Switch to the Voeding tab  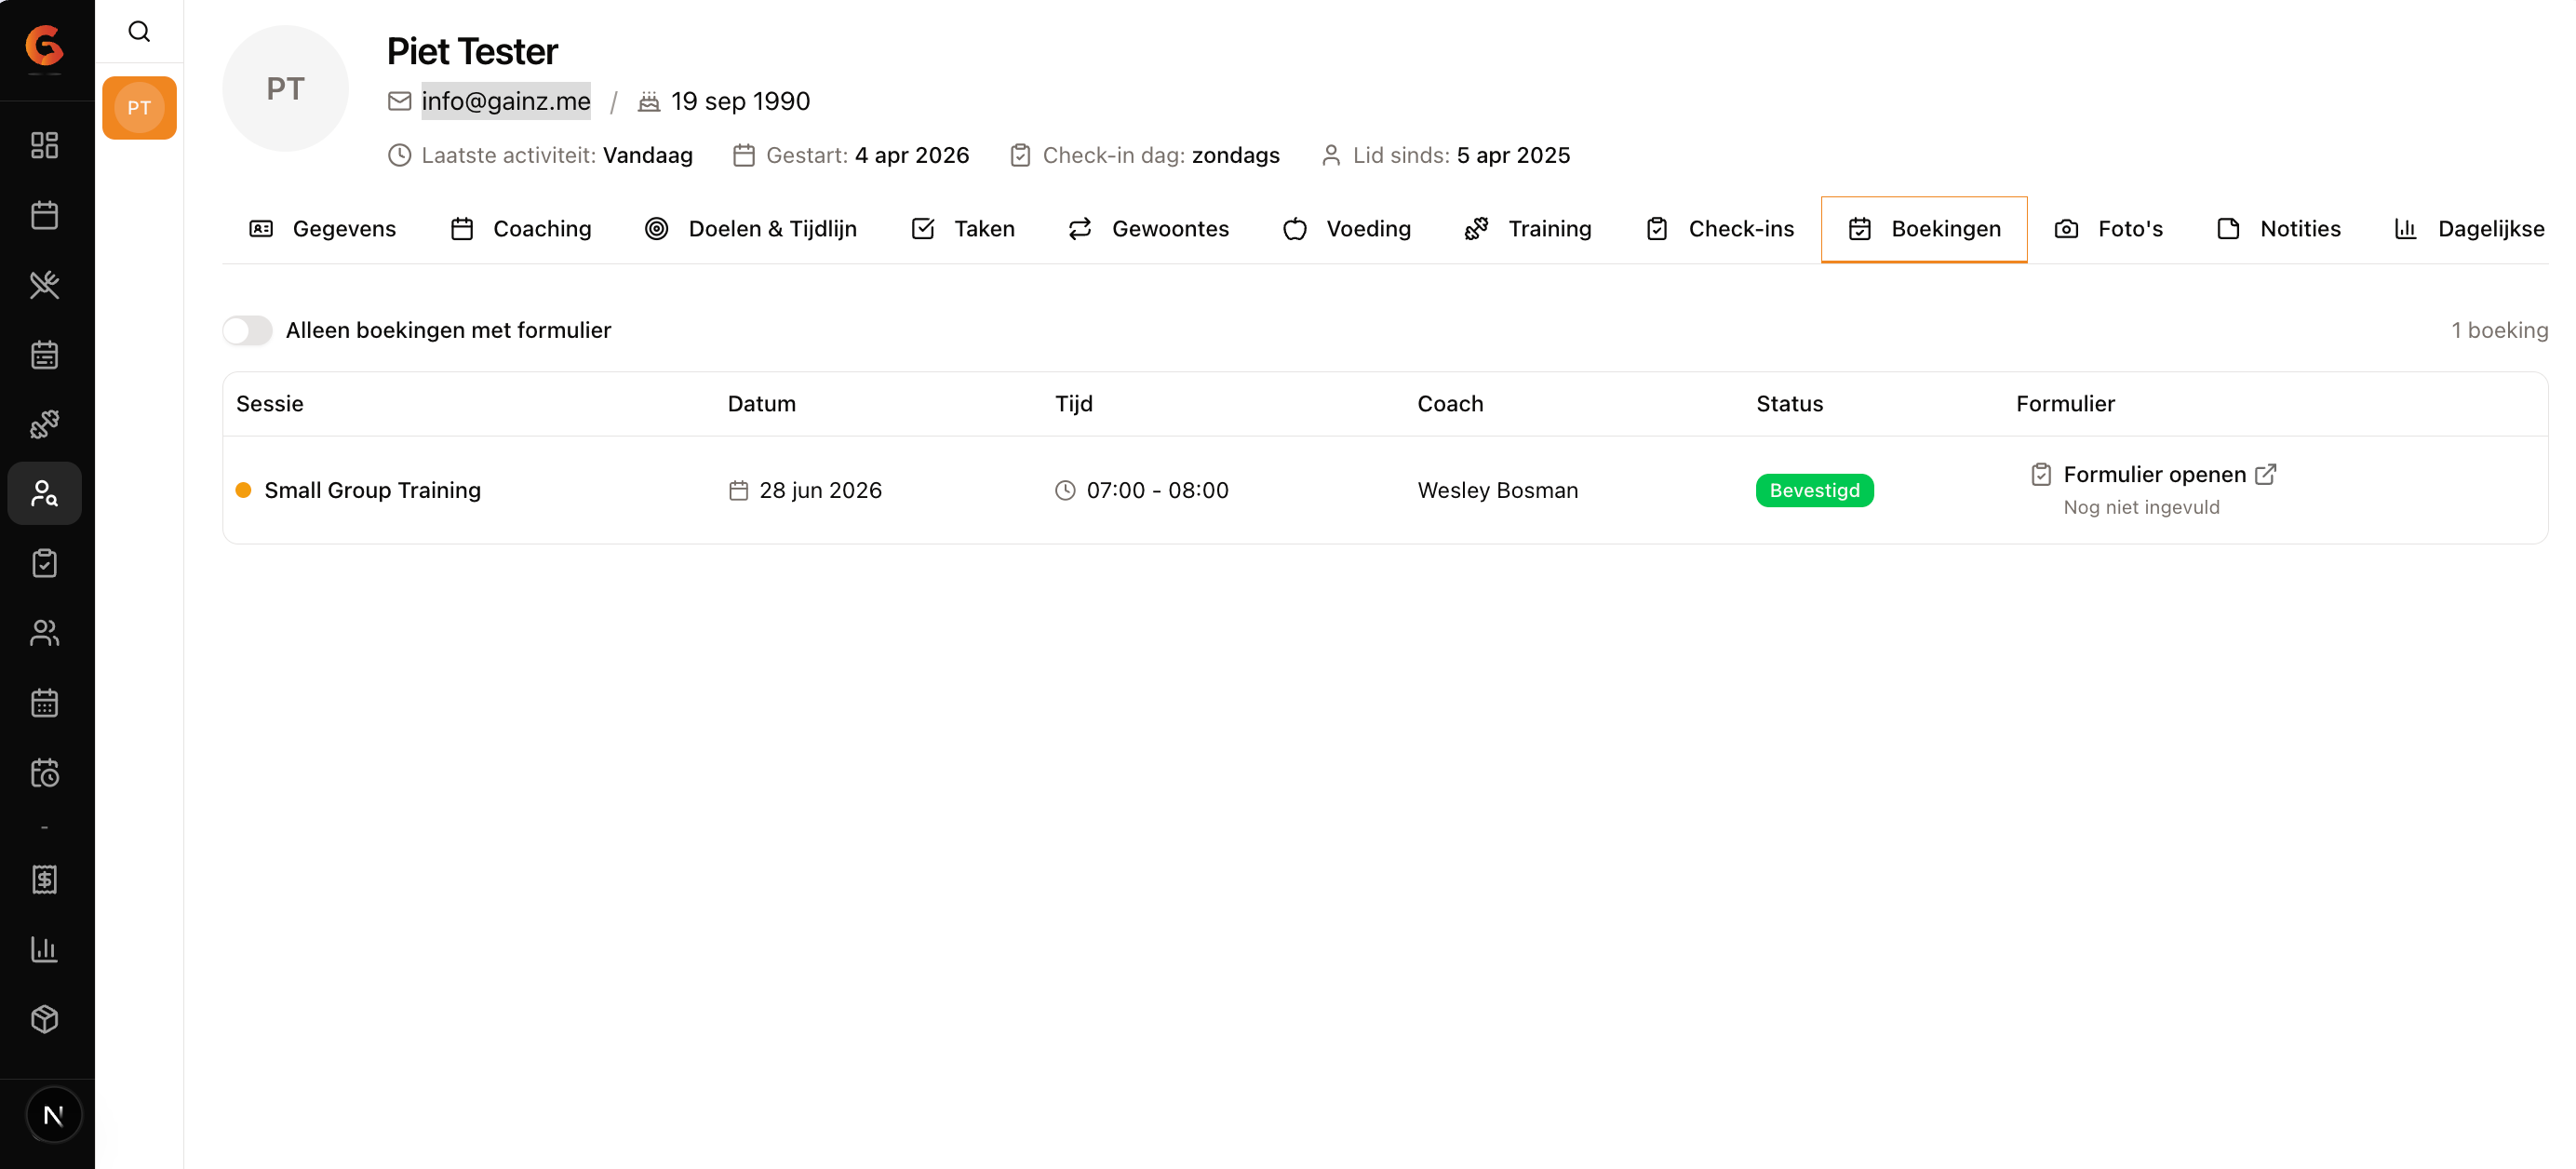click(1347, 229)
